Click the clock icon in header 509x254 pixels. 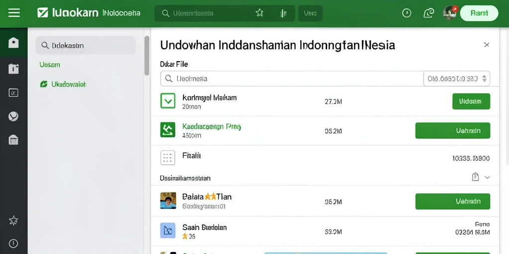click(x=407, y=13)
